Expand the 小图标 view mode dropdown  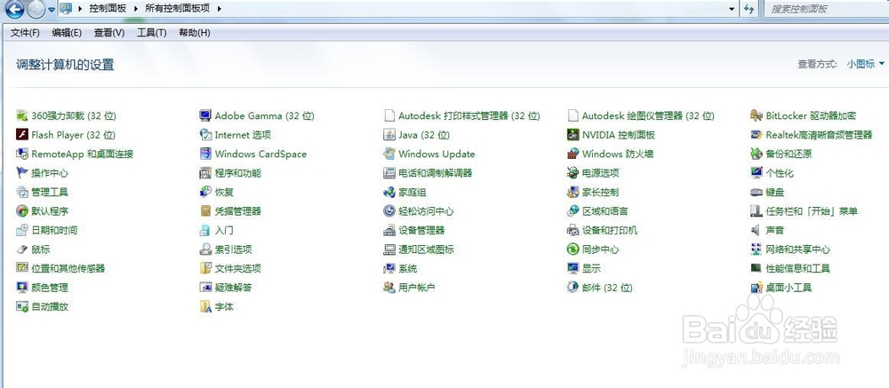(x=865, y=64)
